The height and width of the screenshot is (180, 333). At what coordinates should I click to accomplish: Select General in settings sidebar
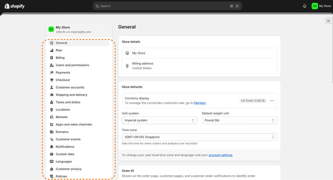tap(79, 43)
